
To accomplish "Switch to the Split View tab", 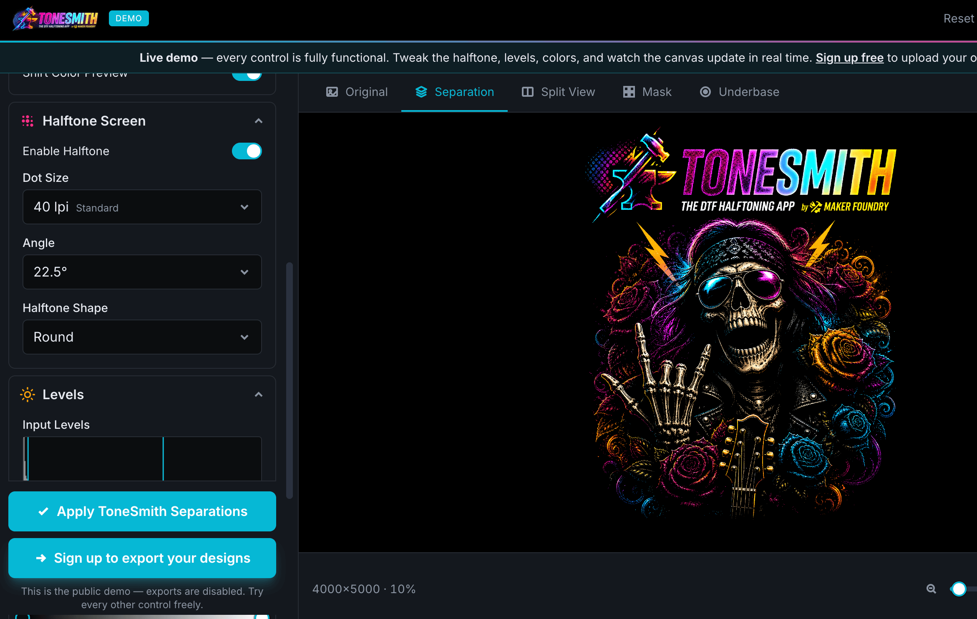I will (x=558, y=92).
